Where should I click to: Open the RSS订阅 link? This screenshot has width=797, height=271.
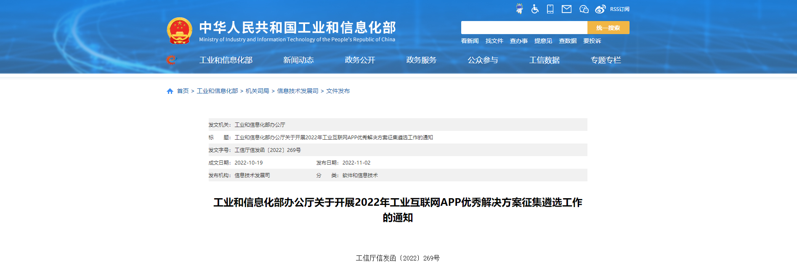tap(619, 9)
